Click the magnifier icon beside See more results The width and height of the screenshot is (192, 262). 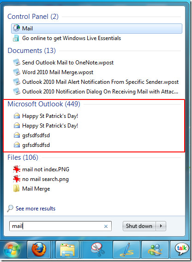10,209
